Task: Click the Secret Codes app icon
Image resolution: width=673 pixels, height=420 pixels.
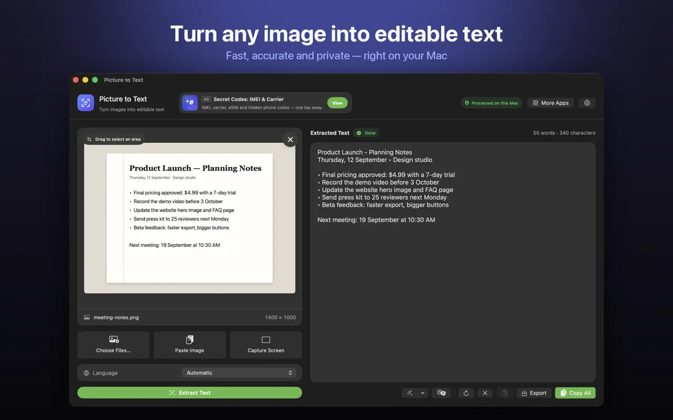Action: 190,103
